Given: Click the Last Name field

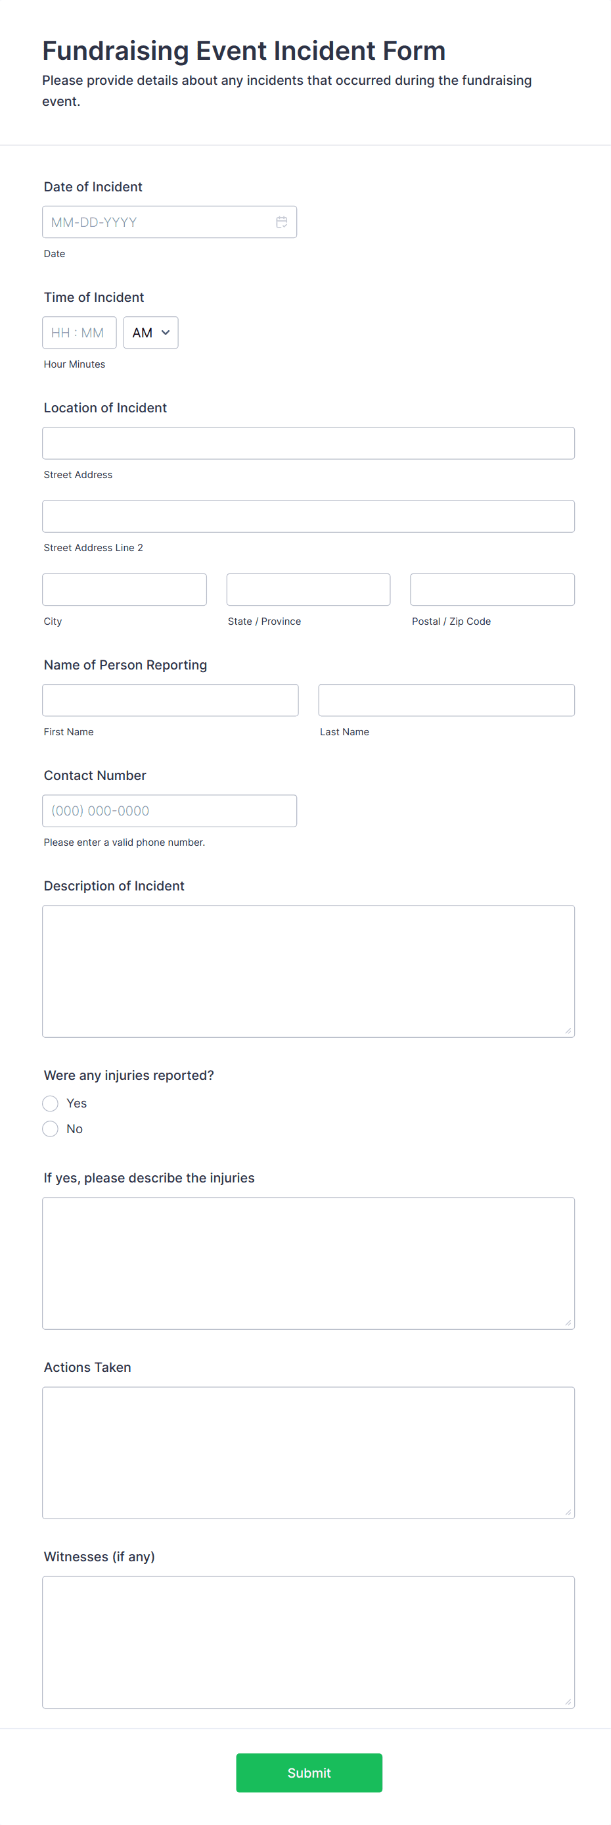Looking at the screenshot, I should [x=446, y=700].
